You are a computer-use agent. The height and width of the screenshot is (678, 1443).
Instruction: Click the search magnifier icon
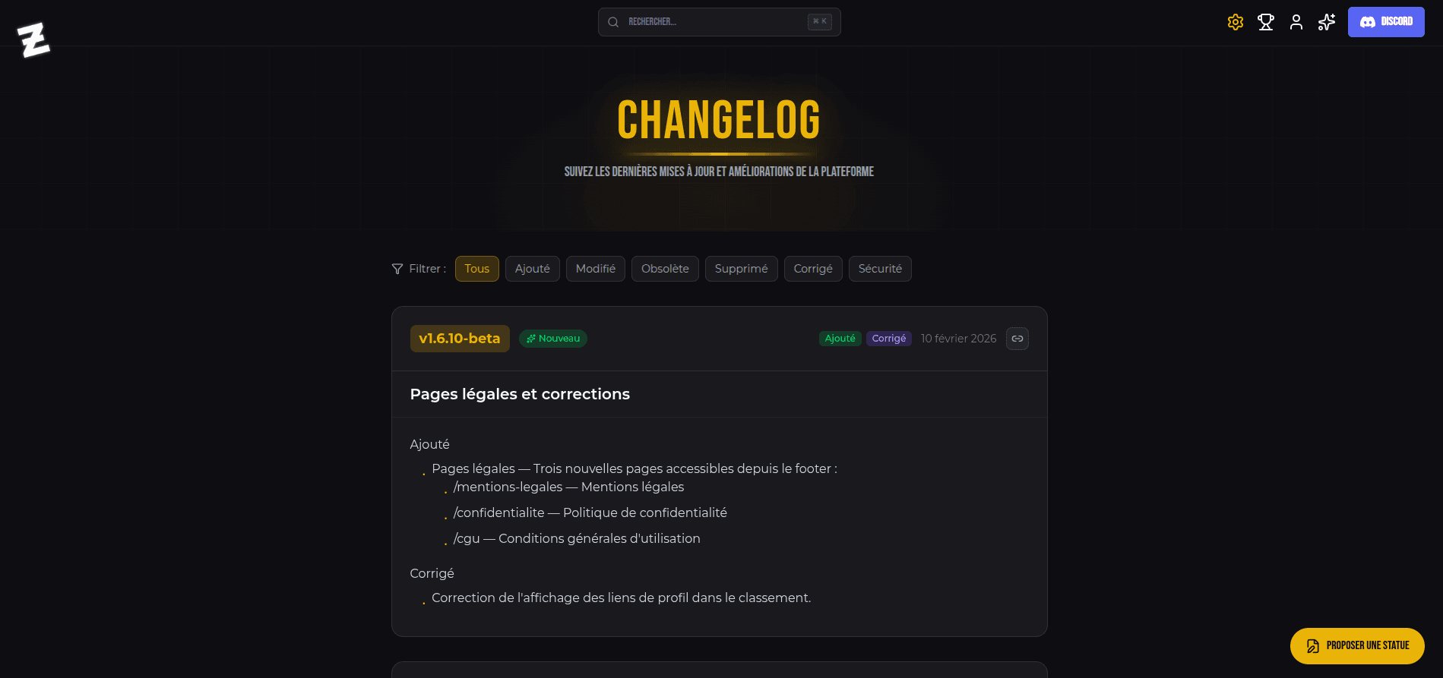tap(613, 22)
